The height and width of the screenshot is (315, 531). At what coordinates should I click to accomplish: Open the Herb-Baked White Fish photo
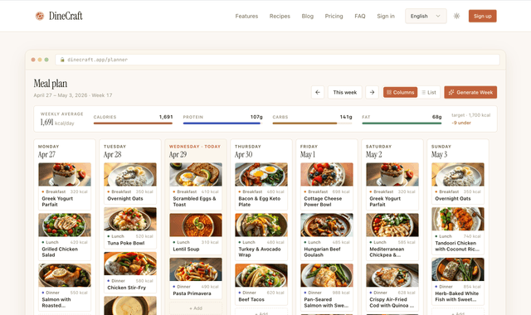click(458, 269)
